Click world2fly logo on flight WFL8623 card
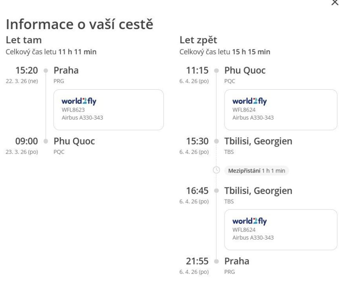 (x=79, y=101)
